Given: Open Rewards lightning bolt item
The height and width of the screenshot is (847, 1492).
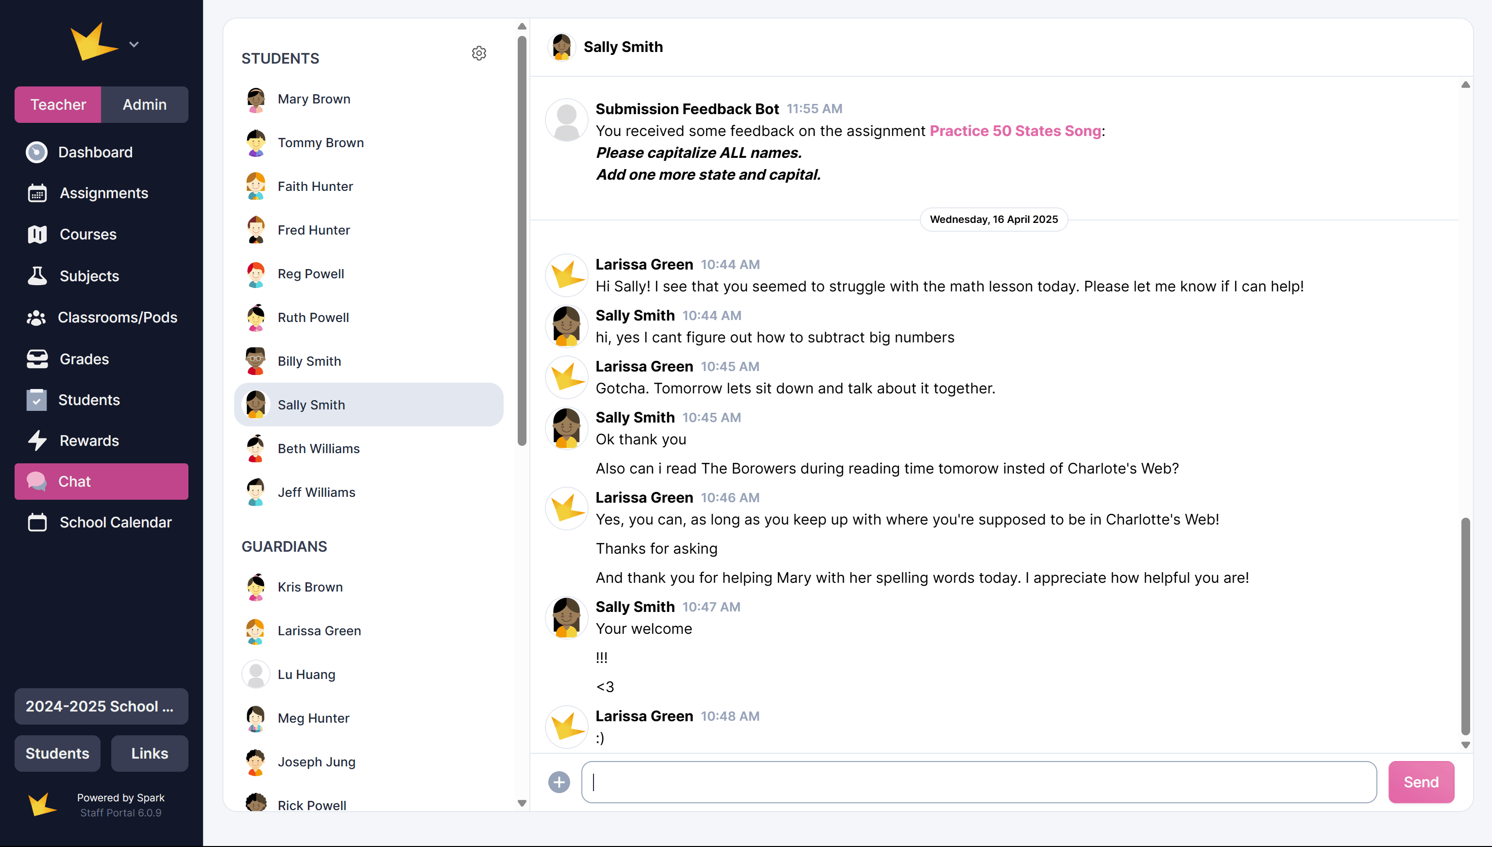Looking at the screenshot, I should (89, 441).
